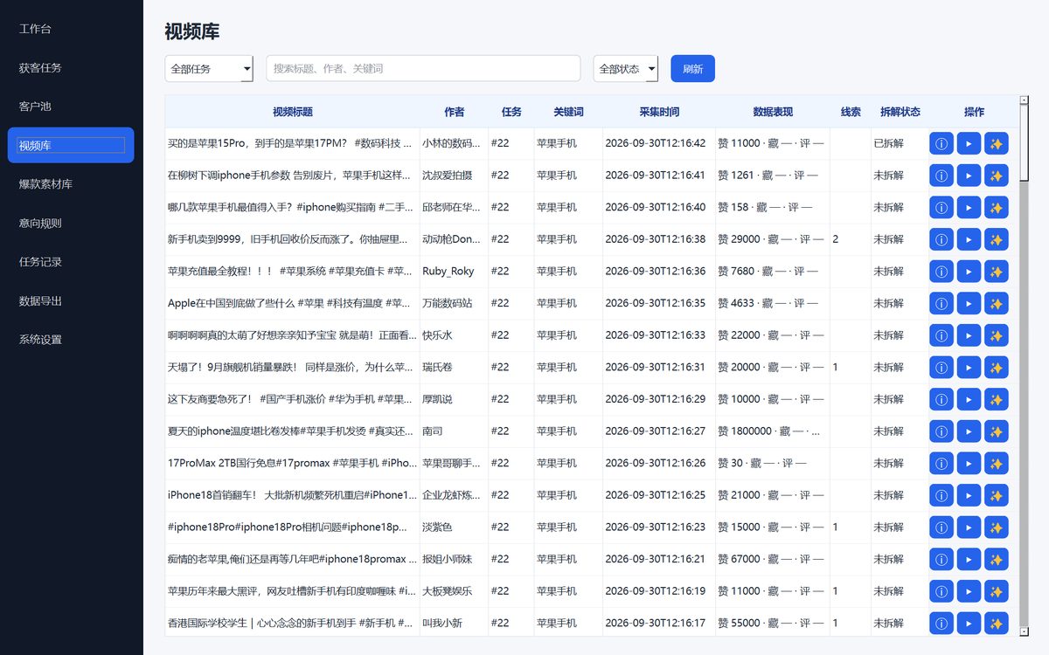Click the table scrollbar down arrow
The height and width of the screenshot is (655, 1049).
tap(1025, 630)
